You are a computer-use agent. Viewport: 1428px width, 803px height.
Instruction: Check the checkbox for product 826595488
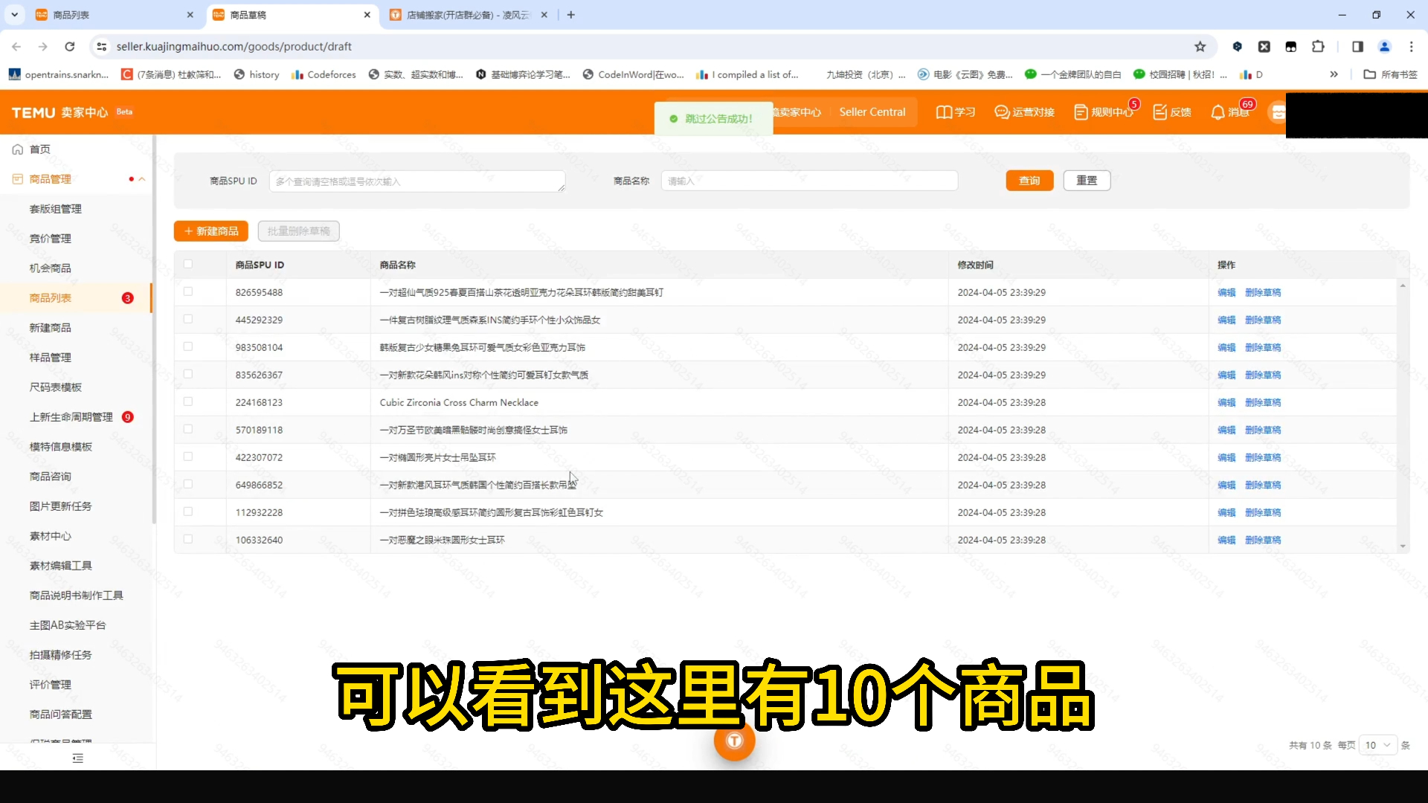[188, 291]
